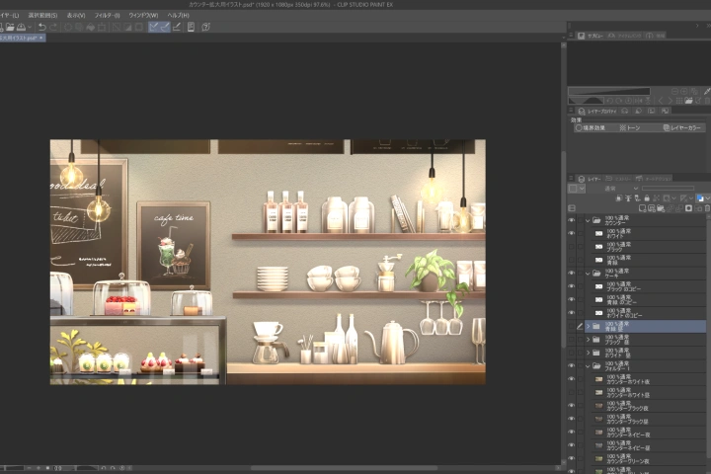The height and width of the screenshot is (474, 711).
Task: Click Merge with layer below icon
Action: click(679, 208)
